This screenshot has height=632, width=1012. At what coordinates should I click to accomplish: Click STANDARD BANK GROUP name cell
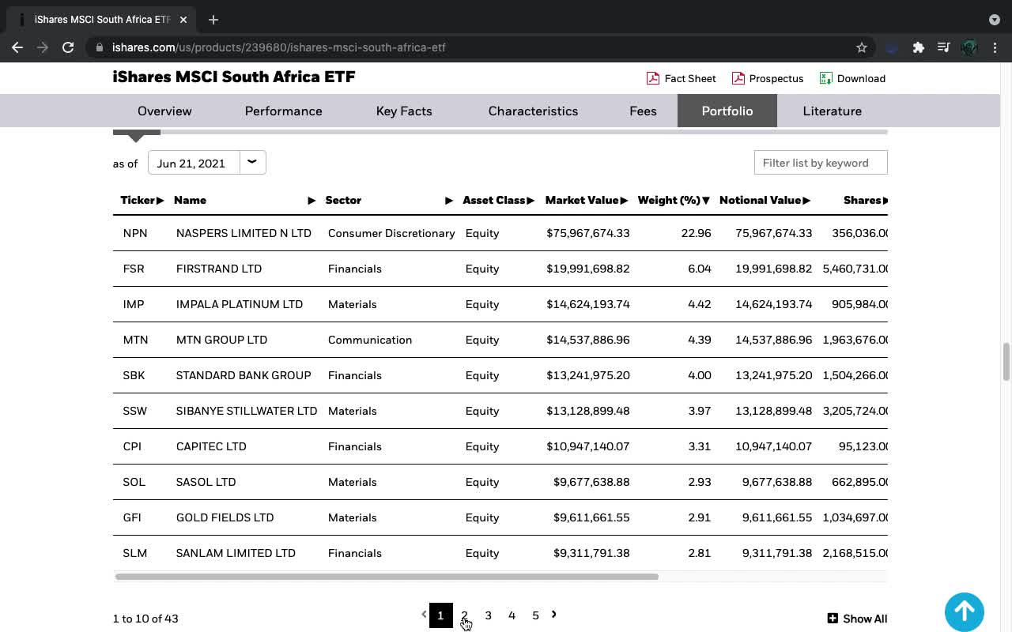pyautogui.click(x=244, y=375)
